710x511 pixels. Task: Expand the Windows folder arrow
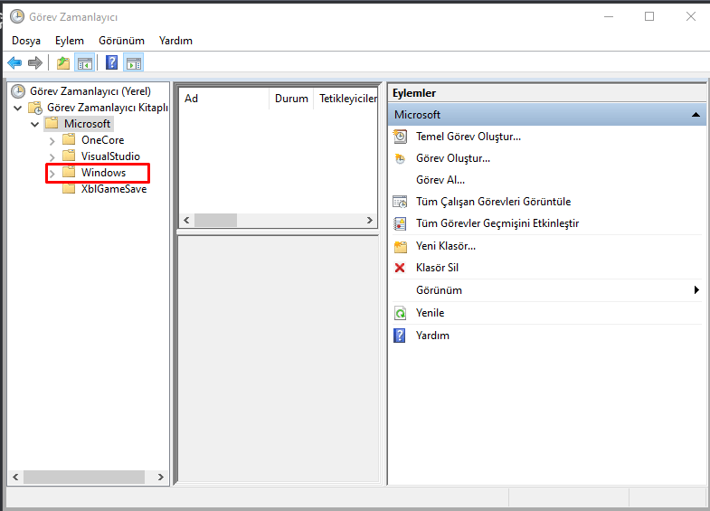point(52,174)
